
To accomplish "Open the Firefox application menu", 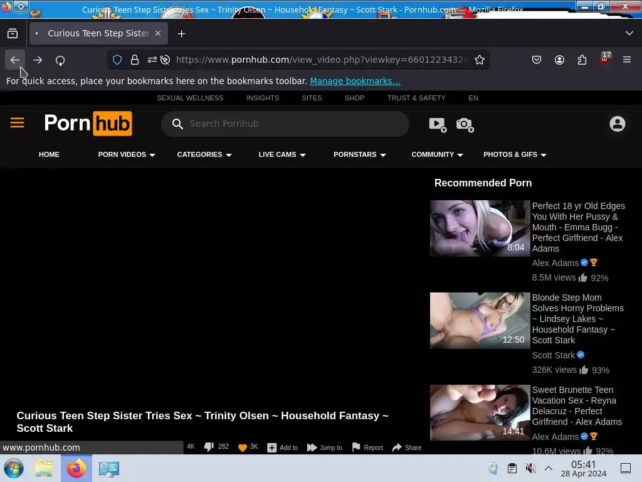I will (x=626, y=60).
